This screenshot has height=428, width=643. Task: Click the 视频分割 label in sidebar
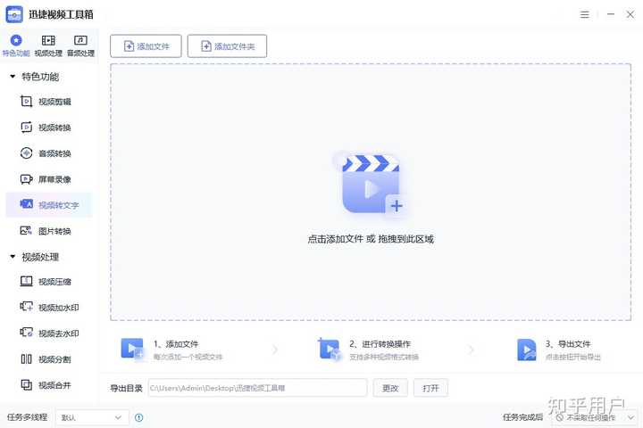(54, 359)
